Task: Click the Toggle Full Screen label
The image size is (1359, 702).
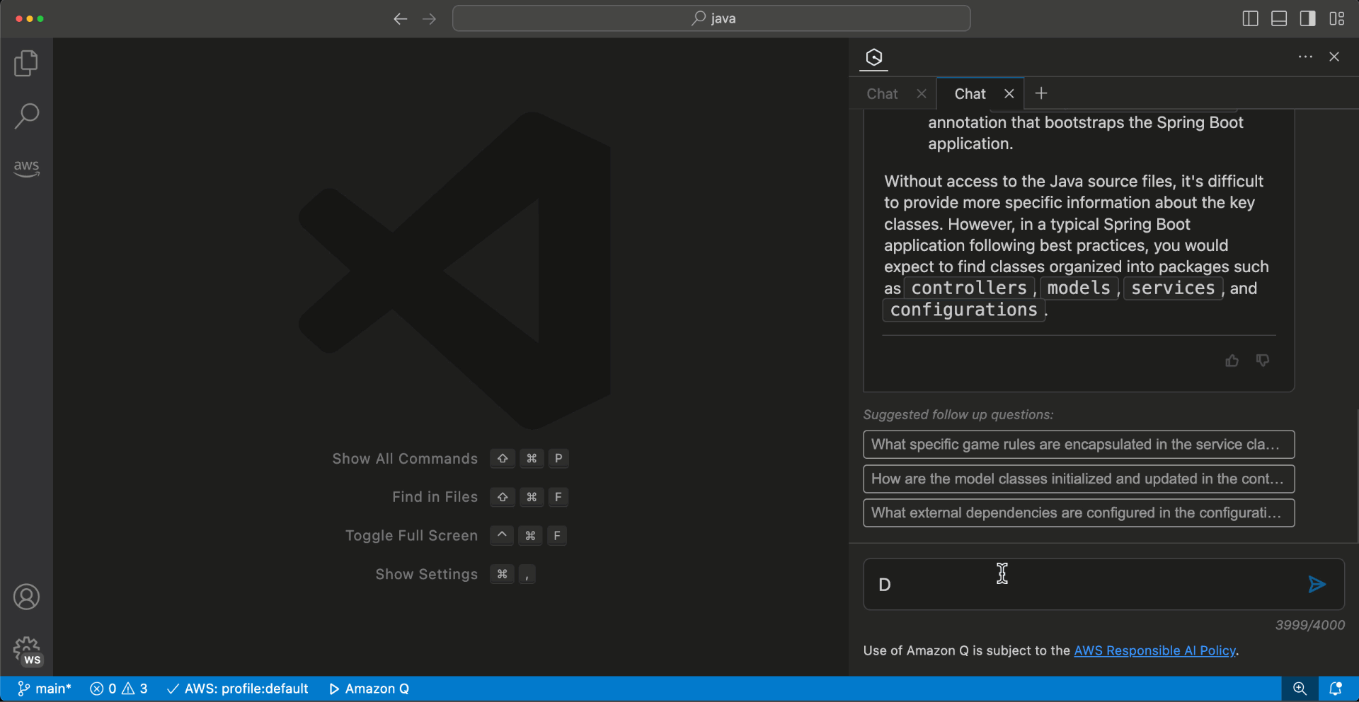Action: [x=411, y=536]
